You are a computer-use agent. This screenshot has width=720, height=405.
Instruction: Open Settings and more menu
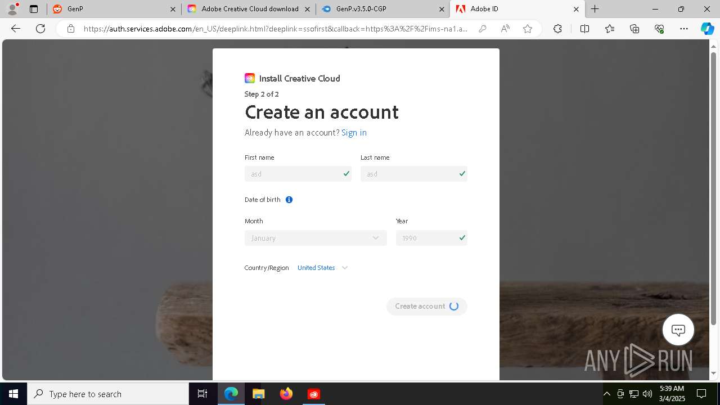(684, 29)
